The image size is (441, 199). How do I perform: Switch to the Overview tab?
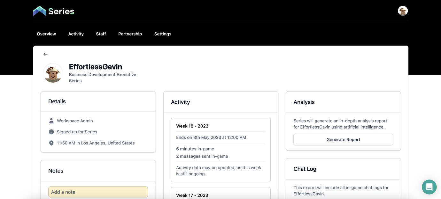coord(46,34)
